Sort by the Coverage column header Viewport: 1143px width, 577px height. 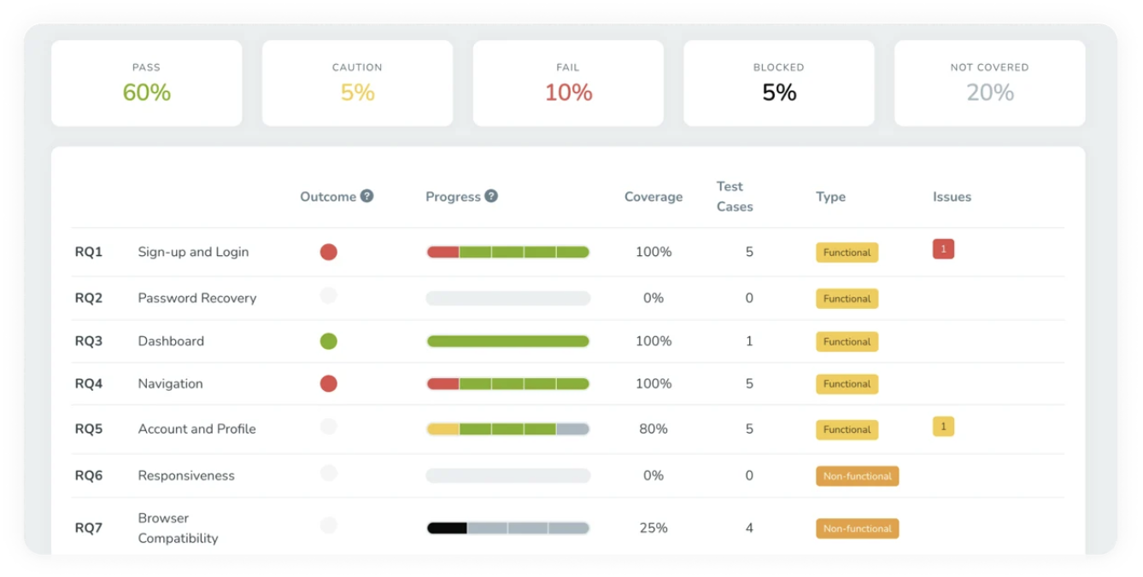(x=654, y=196)
